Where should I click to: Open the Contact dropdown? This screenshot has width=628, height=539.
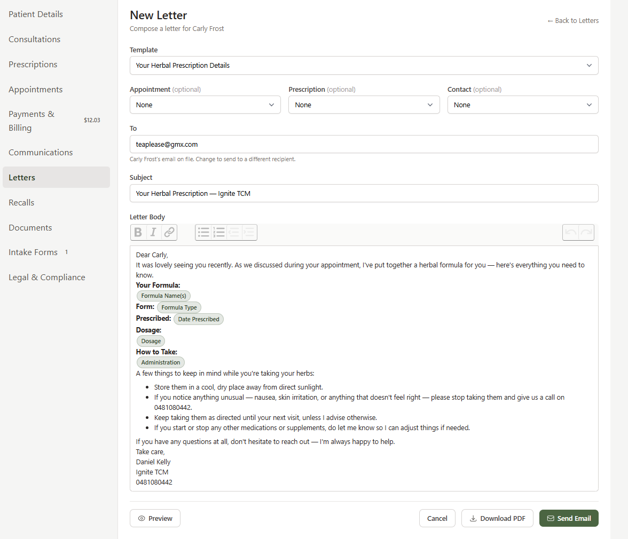pyautogui.click(x=522, y=105)
